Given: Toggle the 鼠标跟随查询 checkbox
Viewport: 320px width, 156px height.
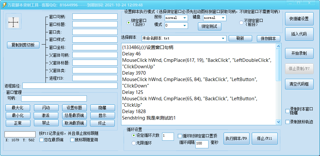Looking at the screenshot, I should 72,140.
